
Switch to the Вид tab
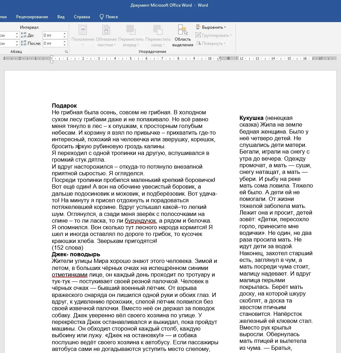pyautogui.click(x=61, y=17)
